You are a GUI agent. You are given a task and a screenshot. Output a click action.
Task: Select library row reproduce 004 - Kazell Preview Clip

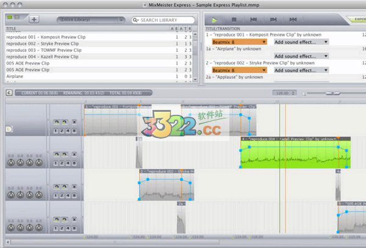pos(99,57)
